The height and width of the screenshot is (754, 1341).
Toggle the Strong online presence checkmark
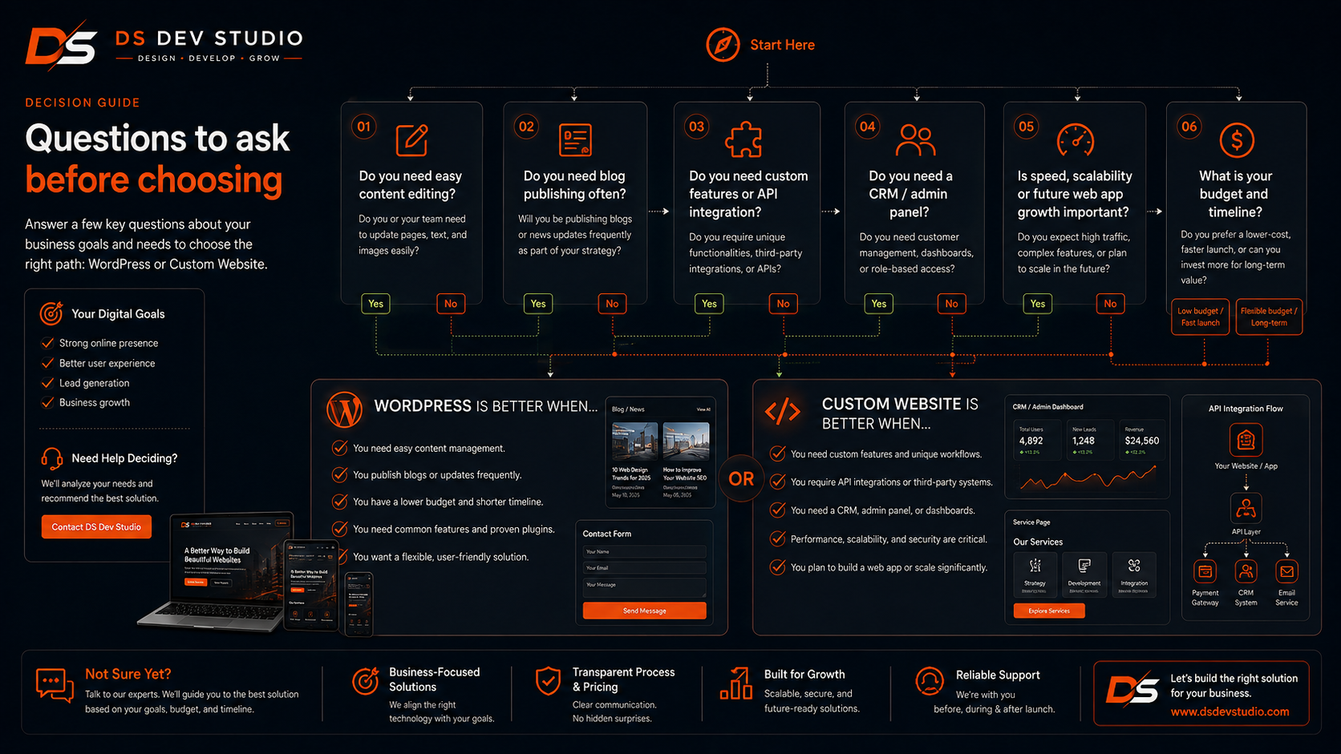point(48,343)
